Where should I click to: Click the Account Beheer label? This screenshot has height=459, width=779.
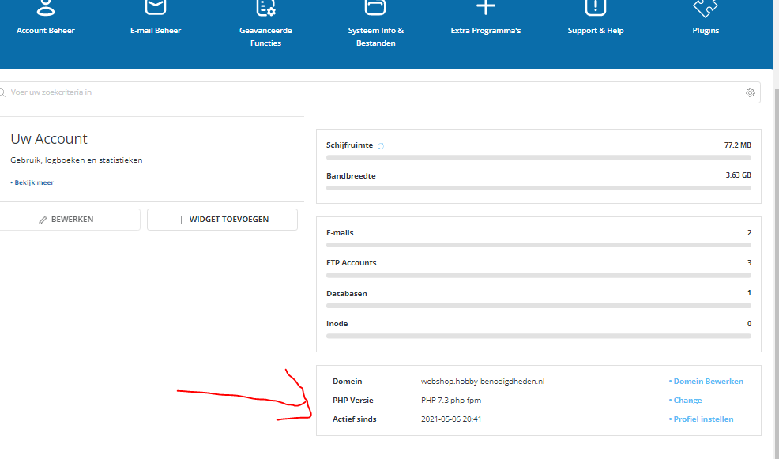(46, 30)
